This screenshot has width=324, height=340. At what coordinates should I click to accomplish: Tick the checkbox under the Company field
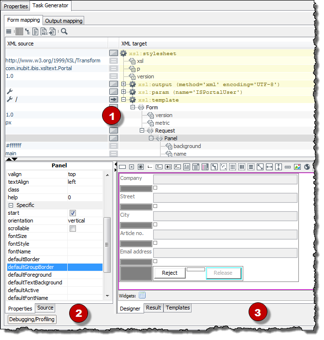(x=155, y=188)
